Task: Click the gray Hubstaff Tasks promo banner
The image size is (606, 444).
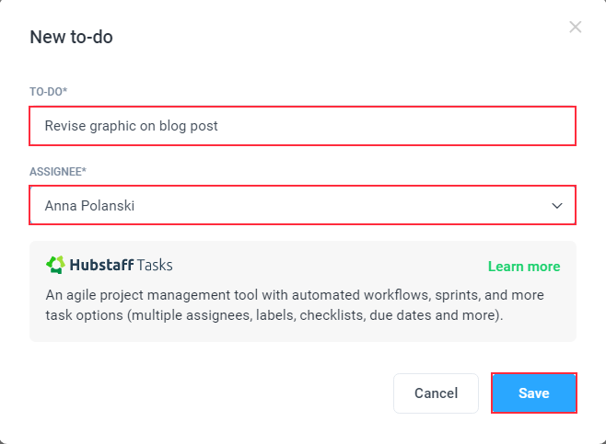Action: 303,291
